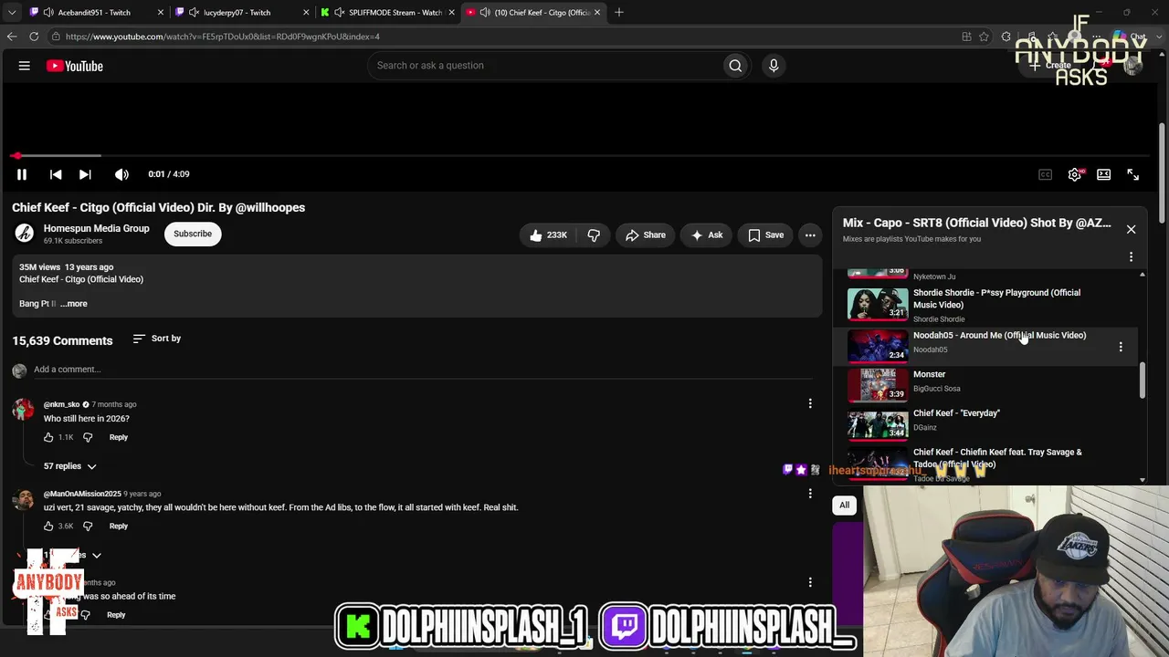Open options for Noodah05 Around Me
Screen dimensions: 1169x657
coord(1121,347)
